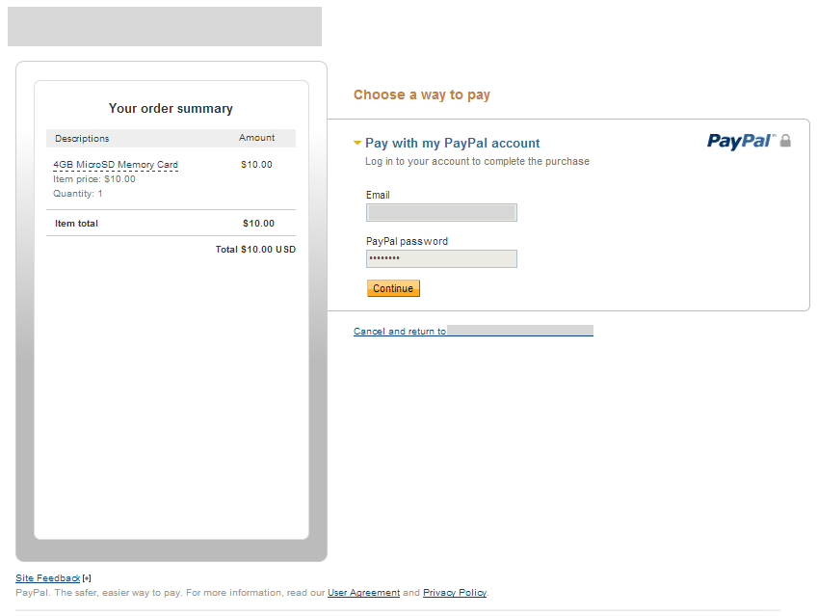Click the gray merchant banner at top
This screenshot has width=817, height=616.
[165, 27]
